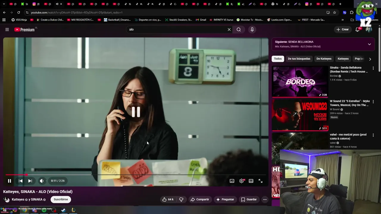Open the Preguntar AI assistant button
This screenshot has width=381, height=214.
point(225,199)
